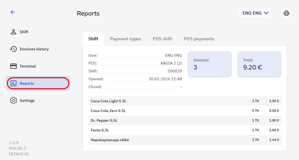299x160 pixels.
Task: Select the Shift report tab
Action: coord(93,39)
